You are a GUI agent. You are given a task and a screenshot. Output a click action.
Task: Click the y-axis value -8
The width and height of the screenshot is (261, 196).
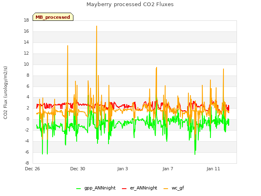(27, 163)
